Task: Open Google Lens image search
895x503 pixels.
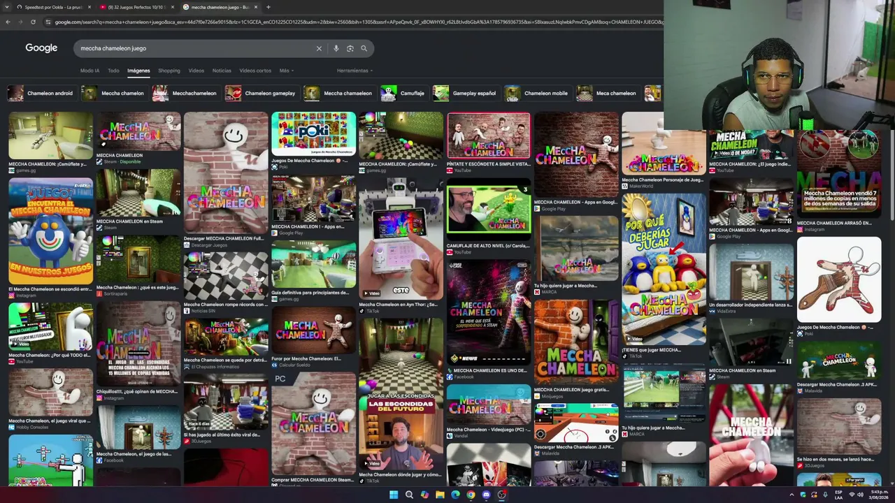Action: pos(350,49)
